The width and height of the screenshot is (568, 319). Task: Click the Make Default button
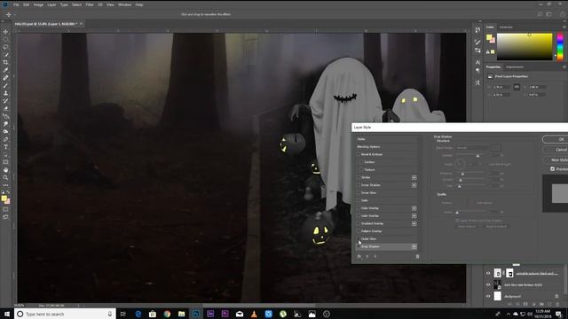[467, 227]
